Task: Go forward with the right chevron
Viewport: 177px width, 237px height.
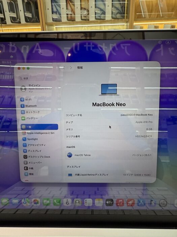Action: [x=71, y=68]
